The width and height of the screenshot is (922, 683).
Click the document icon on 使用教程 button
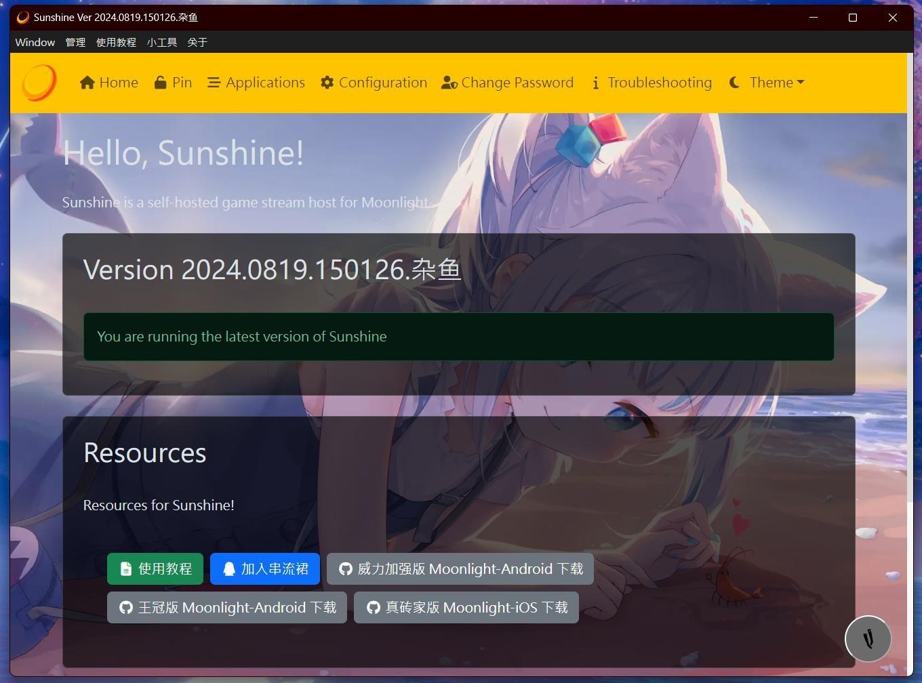127,568
